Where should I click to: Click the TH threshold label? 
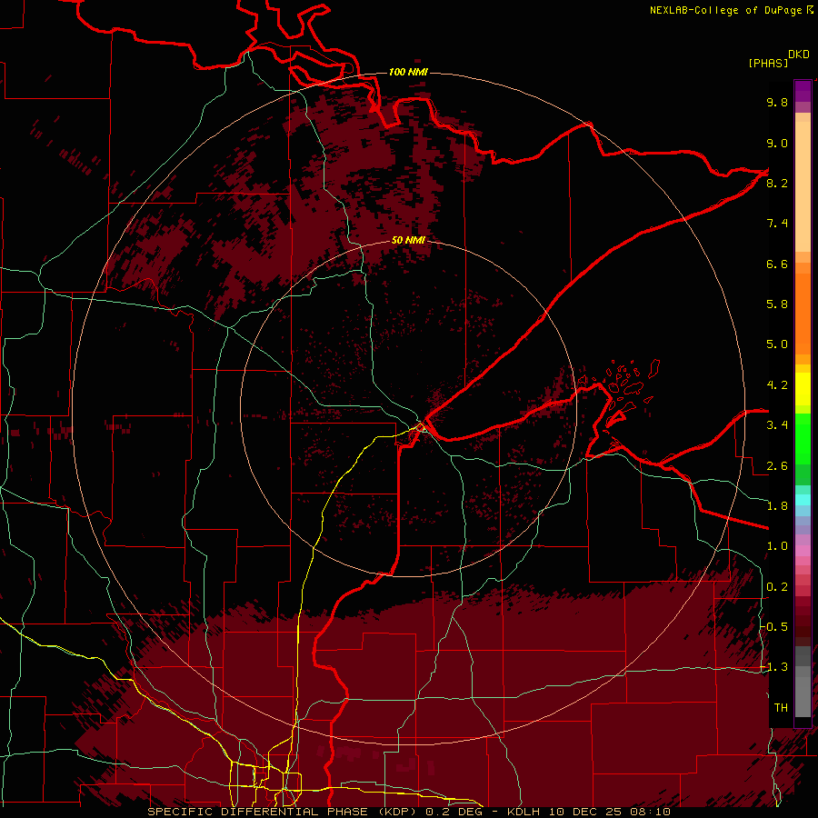781,708
